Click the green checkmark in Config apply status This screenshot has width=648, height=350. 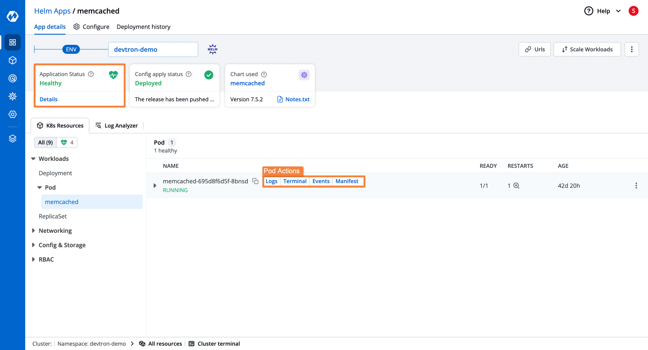tap(209, 75)
